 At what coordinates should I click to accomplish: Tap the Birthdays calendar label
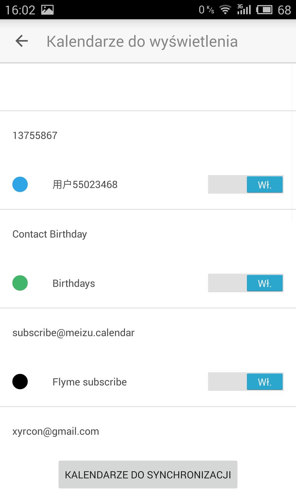point(74,283)
